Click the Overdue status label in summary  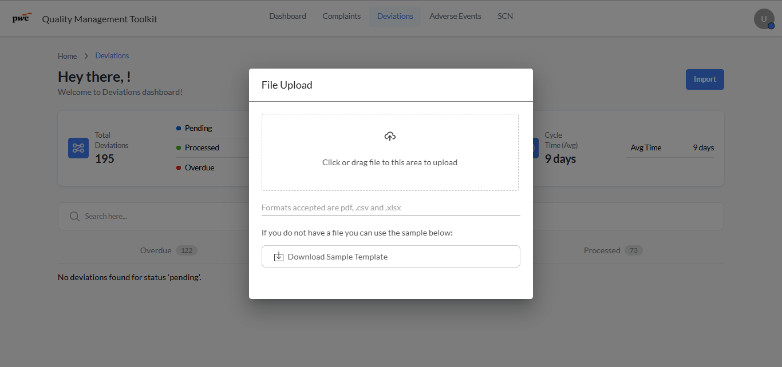(200, 167)
